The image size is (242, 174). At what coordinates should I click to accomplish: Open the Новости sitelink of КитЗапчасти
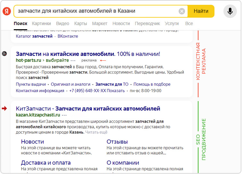click(32, 142)
